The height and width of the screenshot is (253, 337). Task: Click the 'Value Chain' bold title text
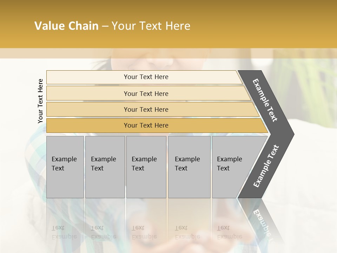[x=66, y=26]
